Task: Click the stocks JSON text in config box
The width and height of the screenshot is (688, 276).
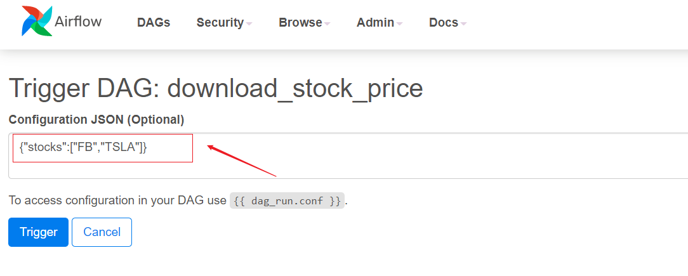Action: click(83, 147)
